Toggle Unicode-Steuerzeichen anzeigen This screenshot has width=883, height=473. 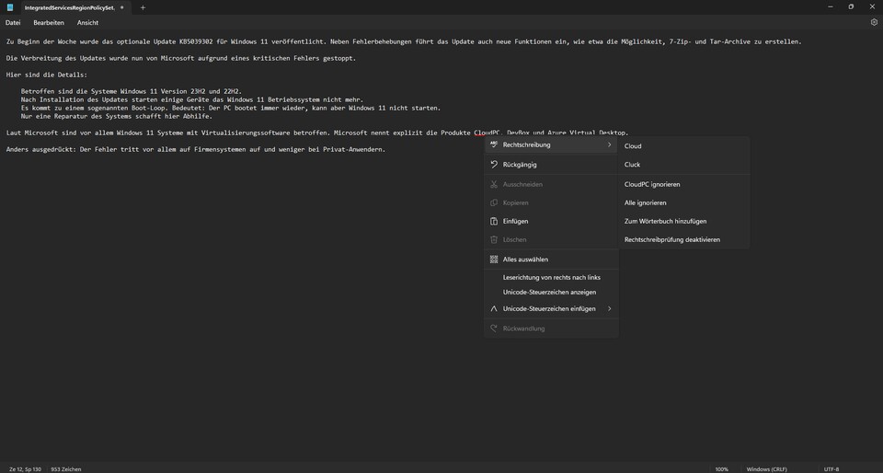point(549,293)
